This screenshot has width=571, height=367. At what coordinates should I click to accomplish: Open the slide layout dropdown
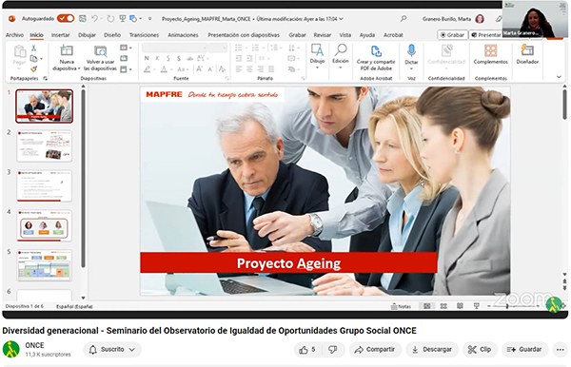pos(126,48)
